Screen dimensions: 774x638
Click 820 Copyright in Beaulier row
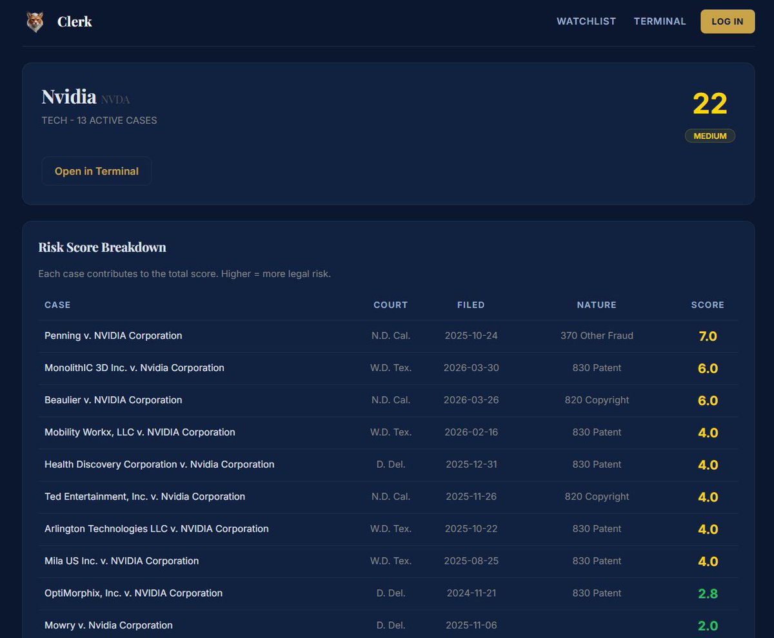click(x=597, y=400)
